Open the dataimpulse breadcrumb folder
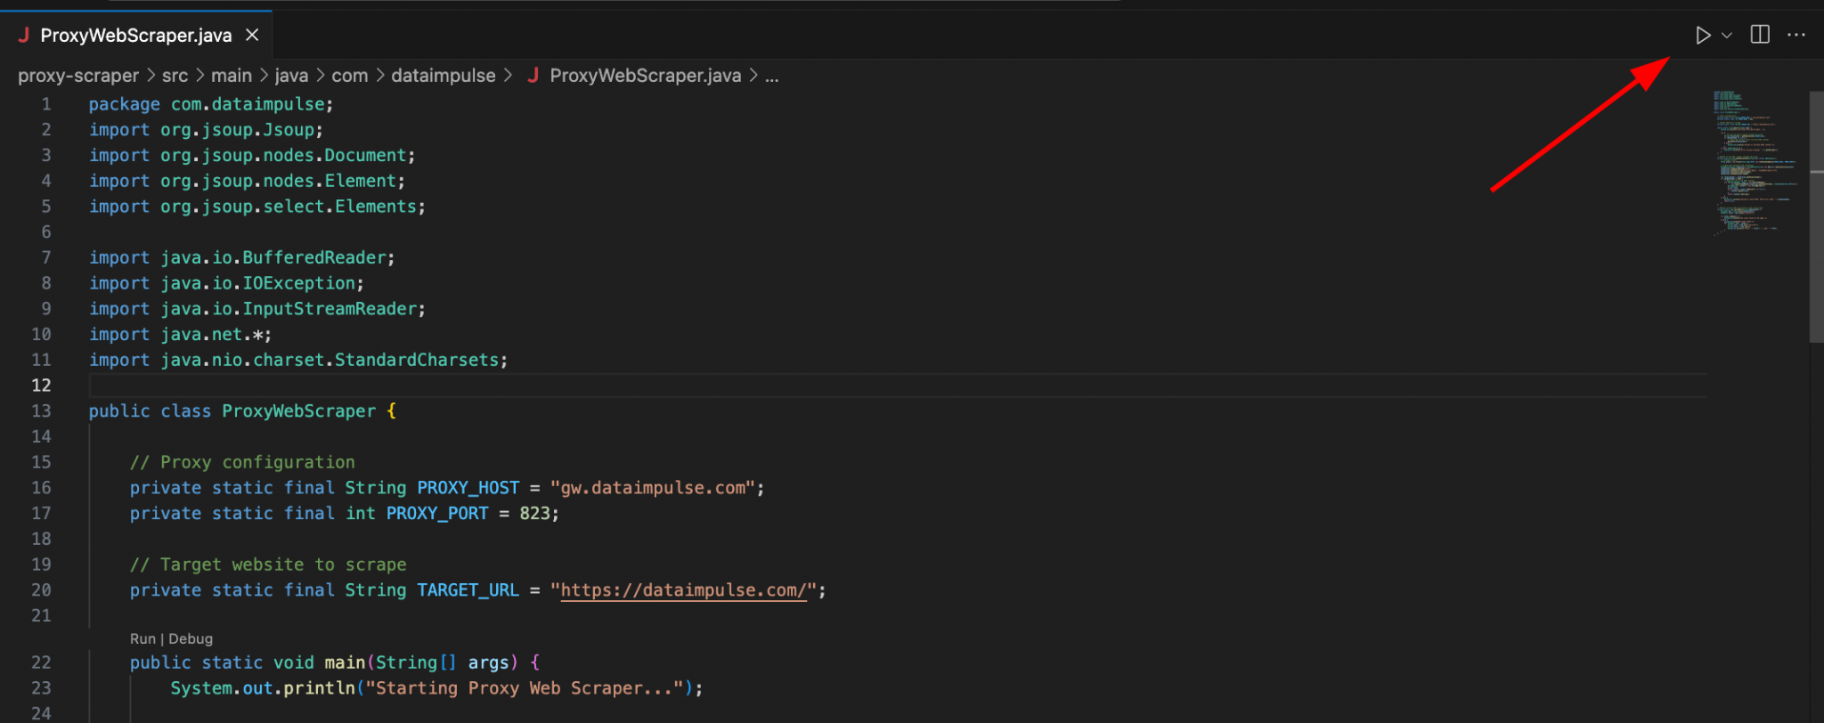1824x723 pixels. pyautogui.click(x=444, y=76)
